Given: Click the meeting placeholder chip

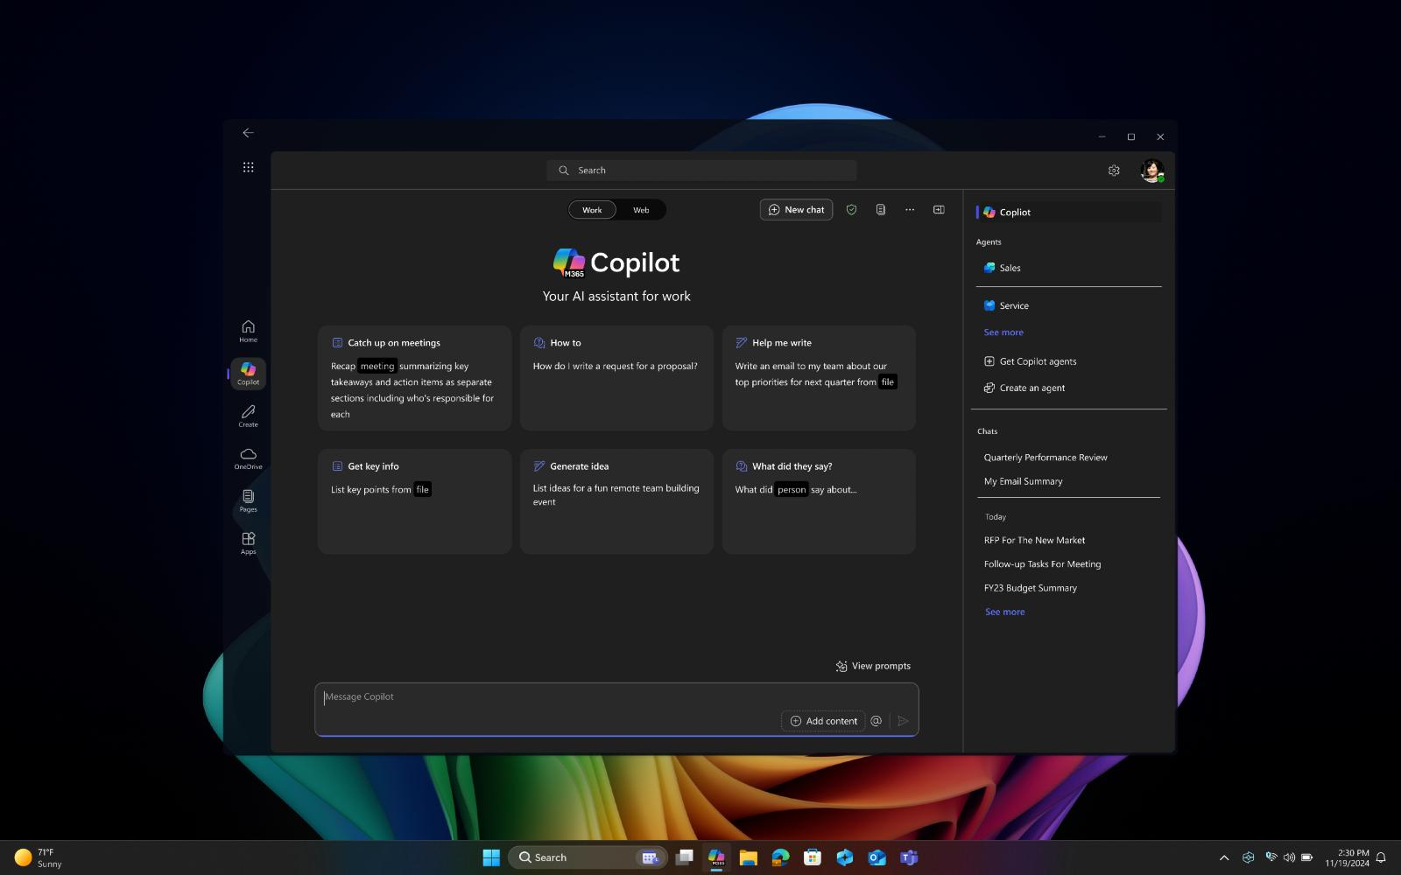Looking at the screenshot, I should point(377,367).
